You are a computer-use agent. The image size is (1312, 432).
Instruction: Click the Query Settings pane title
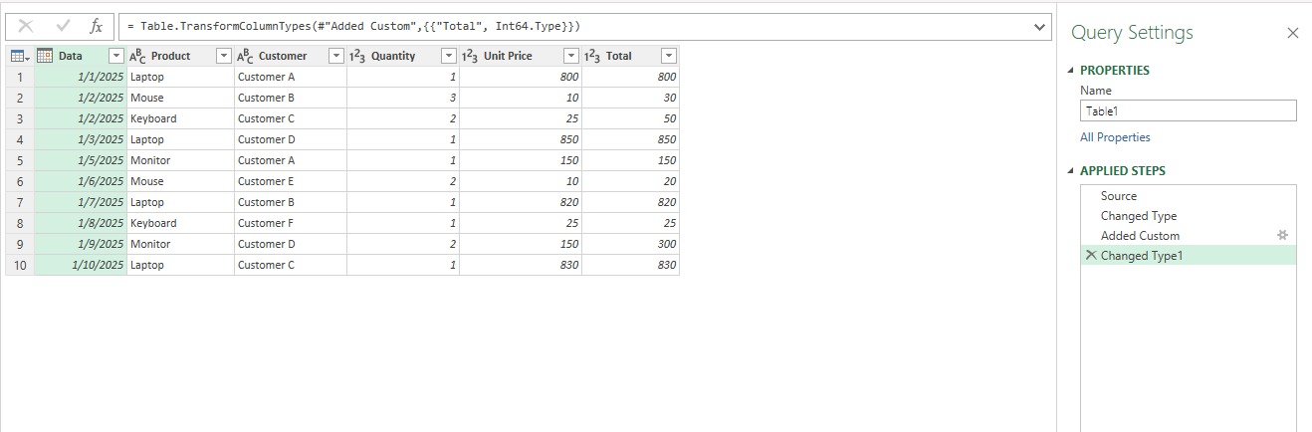pyautogui.click(x=1132, y=33)
